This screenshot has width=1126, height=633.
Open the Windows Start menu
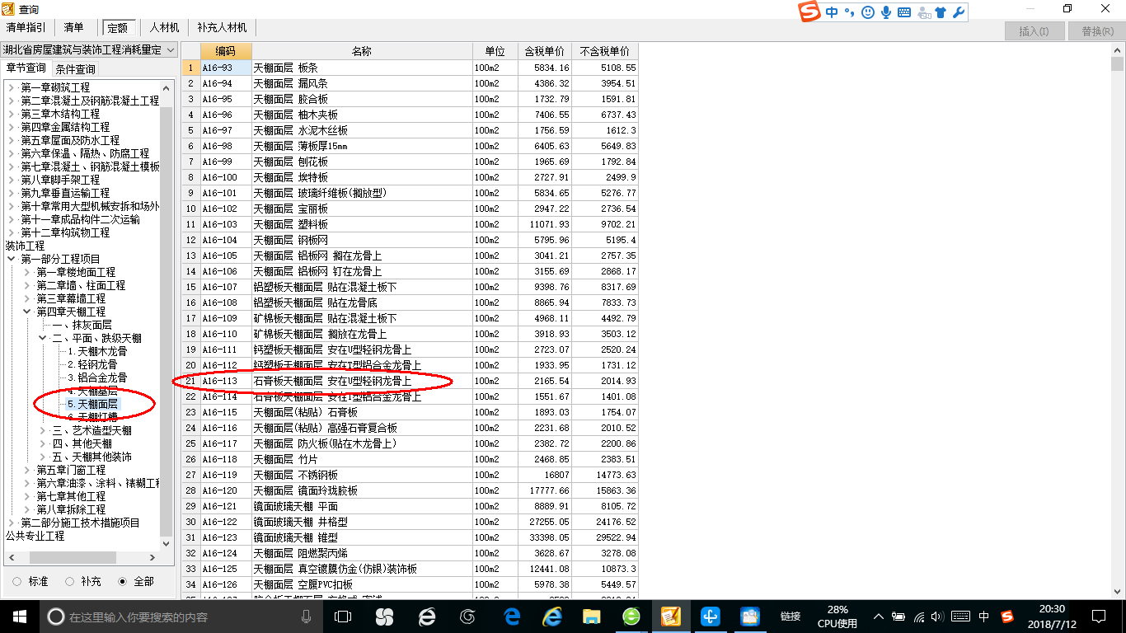[19, 617]
